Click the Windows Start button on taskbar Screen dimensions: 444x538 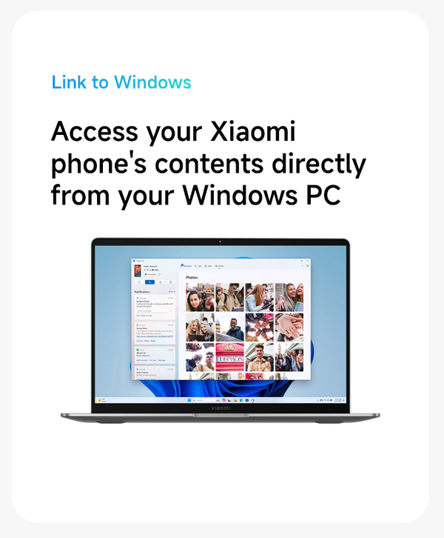[189, 400]
